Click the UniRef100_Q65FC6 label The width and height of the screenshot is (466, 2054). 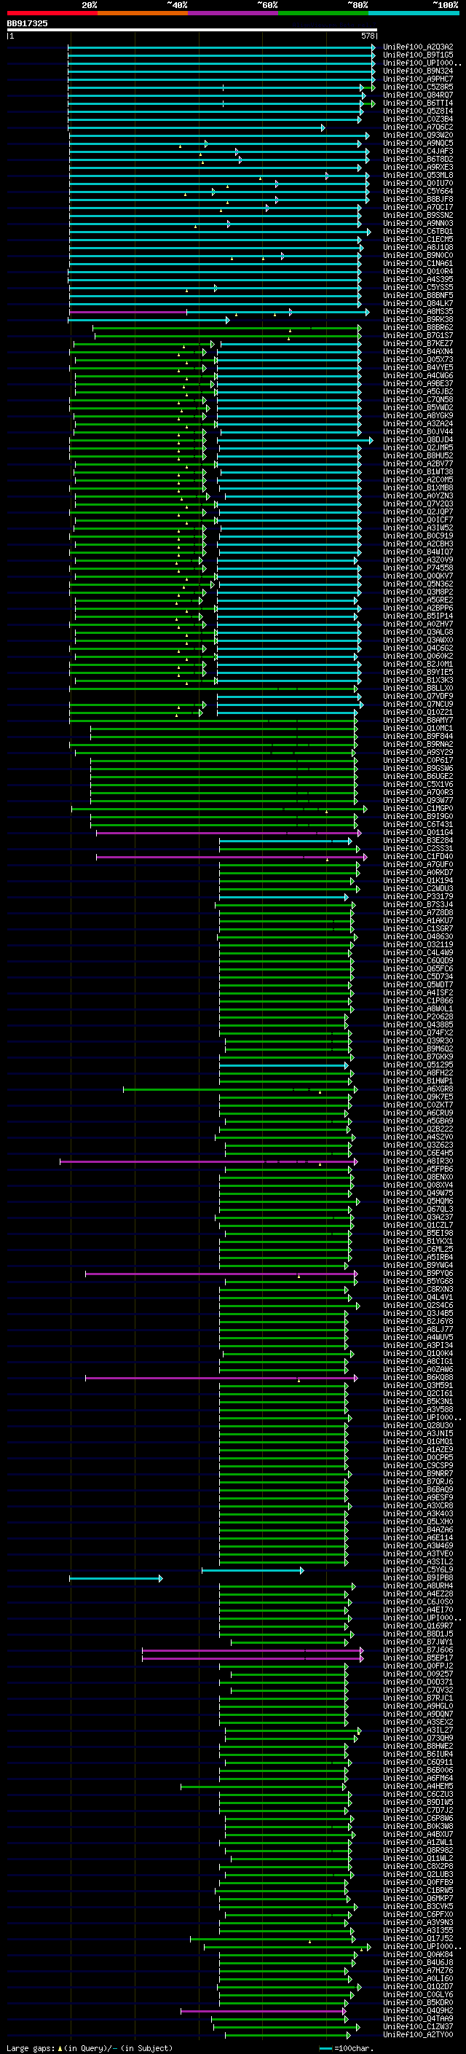418,968
